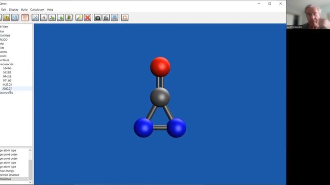Click the Add Fragment green icon
The height and width of the screenshot is (185, 330).
tap(60, 17)
